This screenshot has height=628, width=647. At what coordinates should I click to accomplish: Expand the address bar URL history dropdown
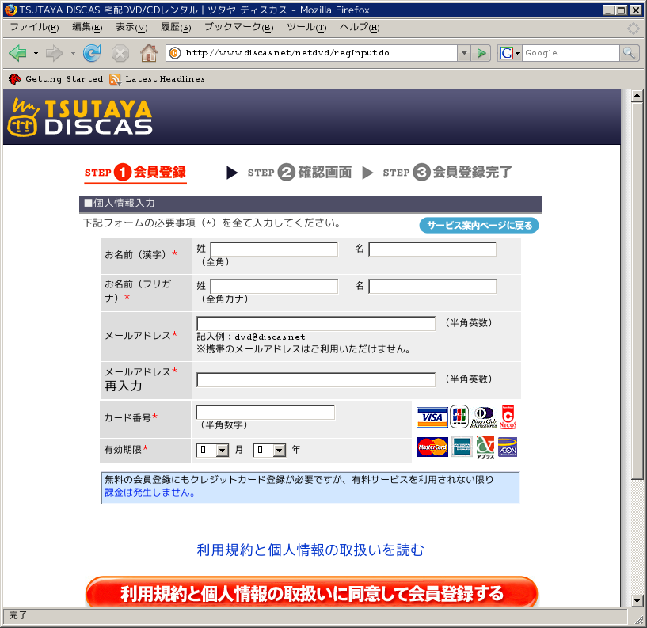pyautogui.click(x=464, y=53)
